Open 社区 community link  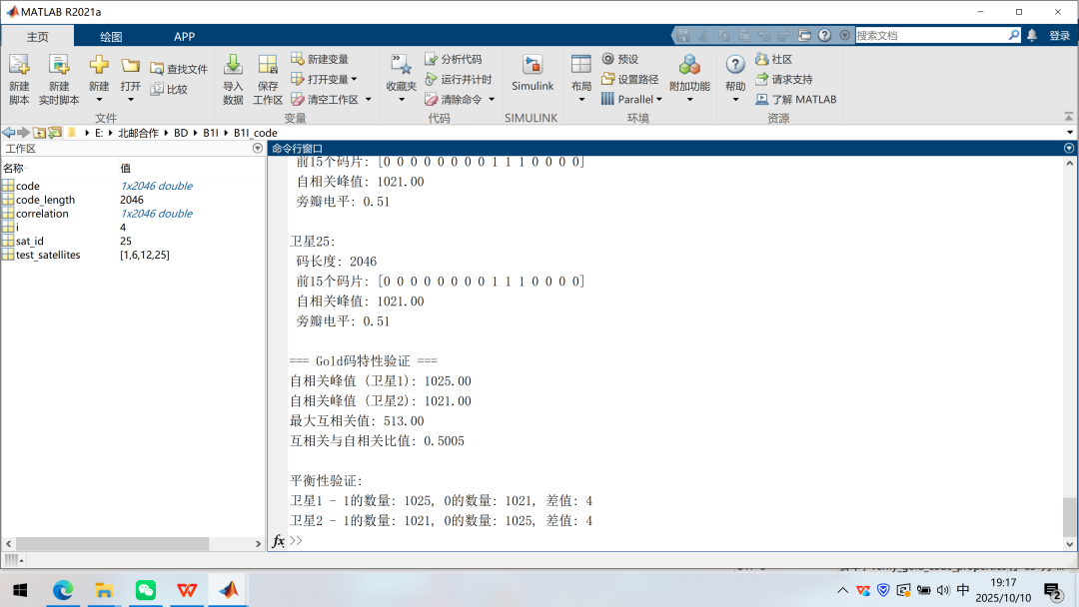pos(774,59)
